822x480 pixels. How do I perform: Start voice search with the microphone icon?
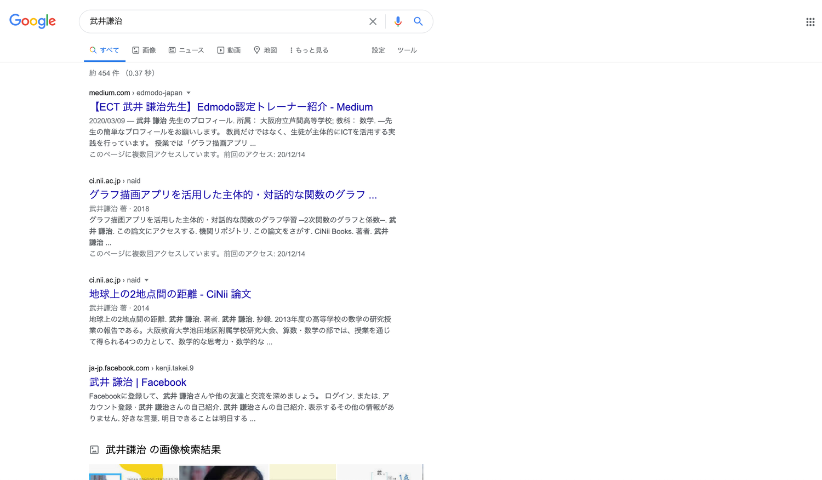pos(398,21)
